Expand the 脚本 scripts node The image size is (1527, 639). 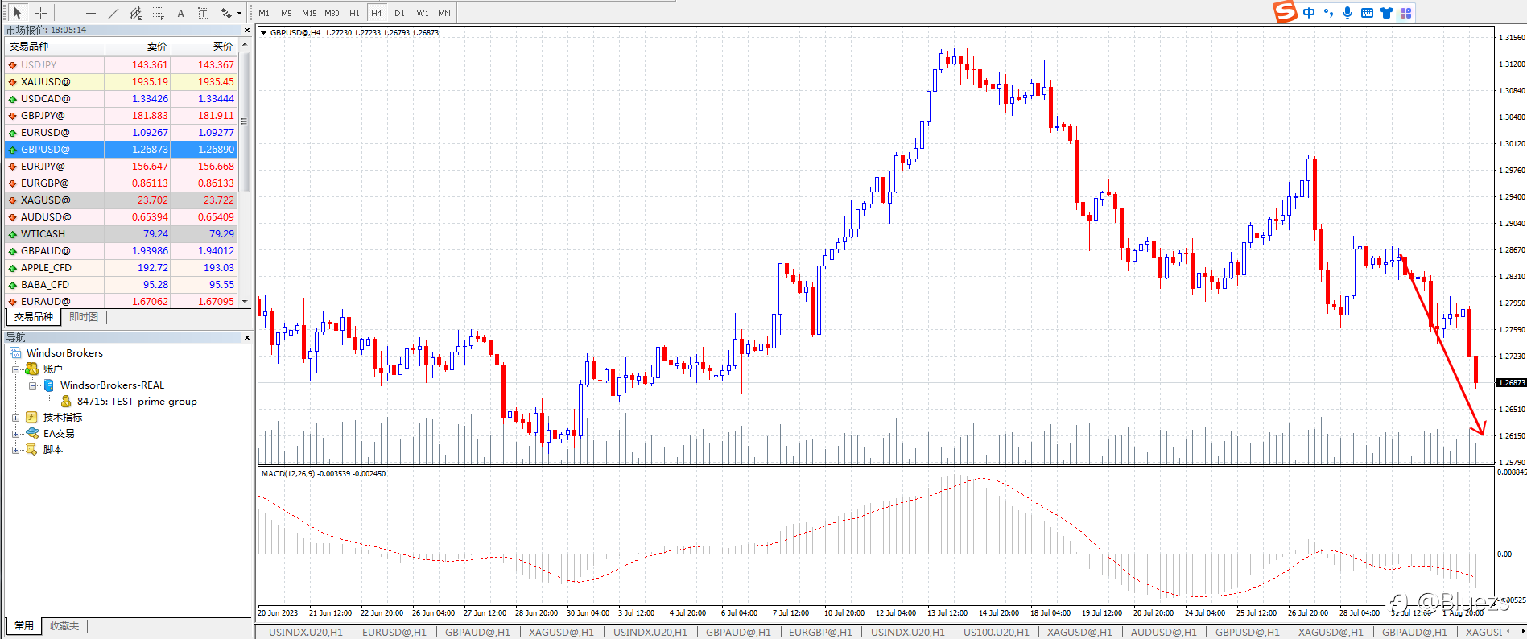coord(15,450)
